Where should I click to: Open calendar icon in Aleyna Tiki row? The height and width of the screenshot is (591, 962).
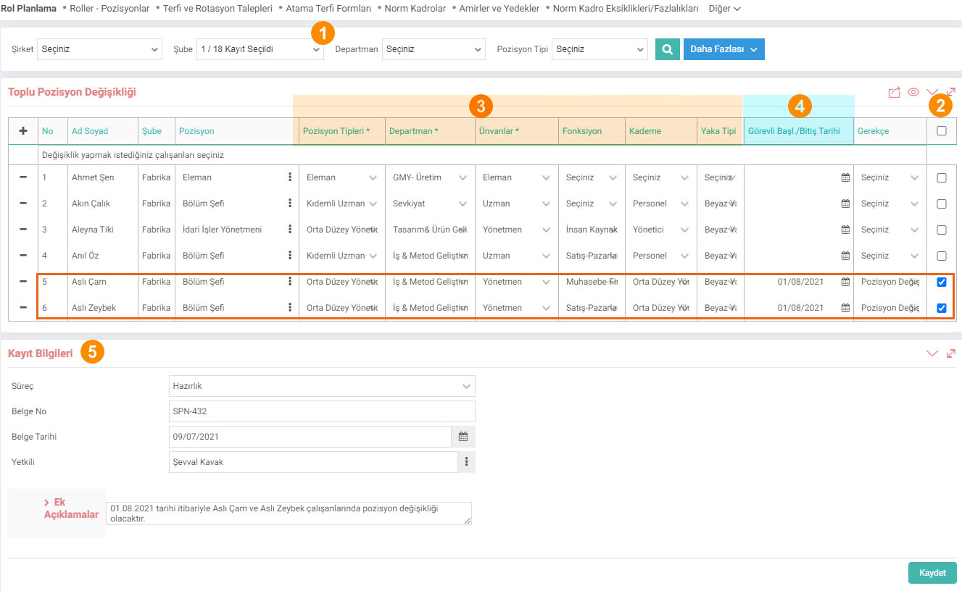coord(845,230)
